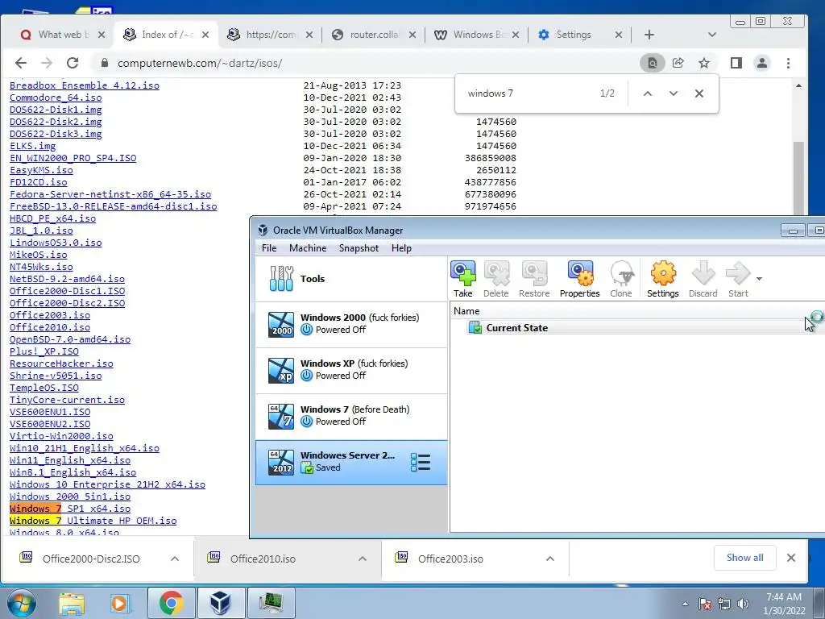825x619 pixels.
Task: Open a new Chrome tab with plus
Action: [x=649, y=35]
